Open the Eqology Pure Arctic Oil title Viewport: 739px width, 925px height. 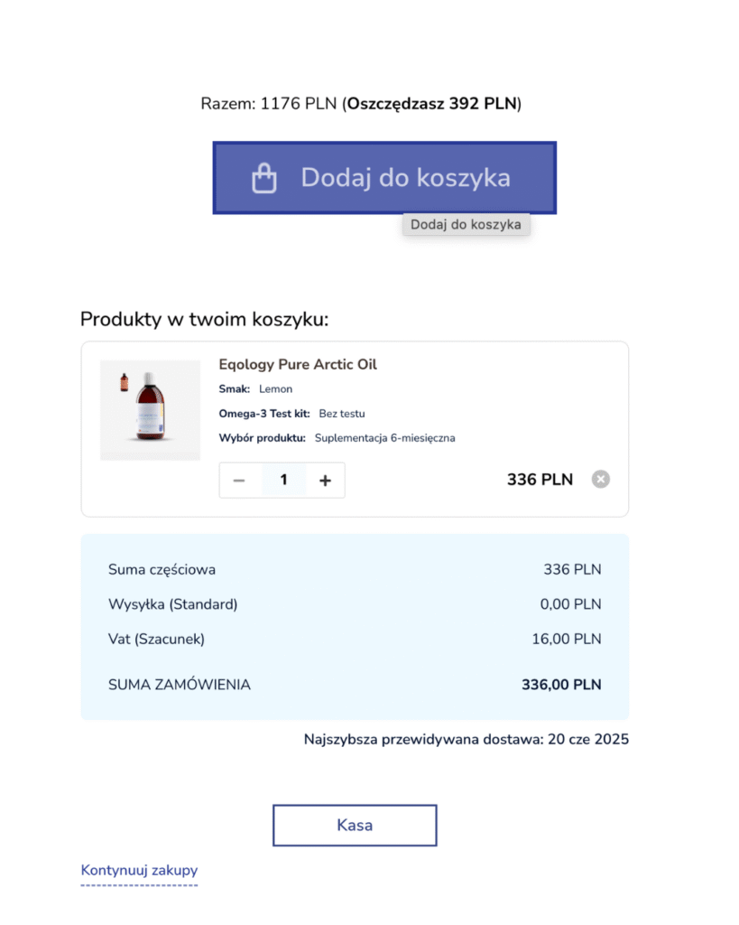click(x=298, y=365)
